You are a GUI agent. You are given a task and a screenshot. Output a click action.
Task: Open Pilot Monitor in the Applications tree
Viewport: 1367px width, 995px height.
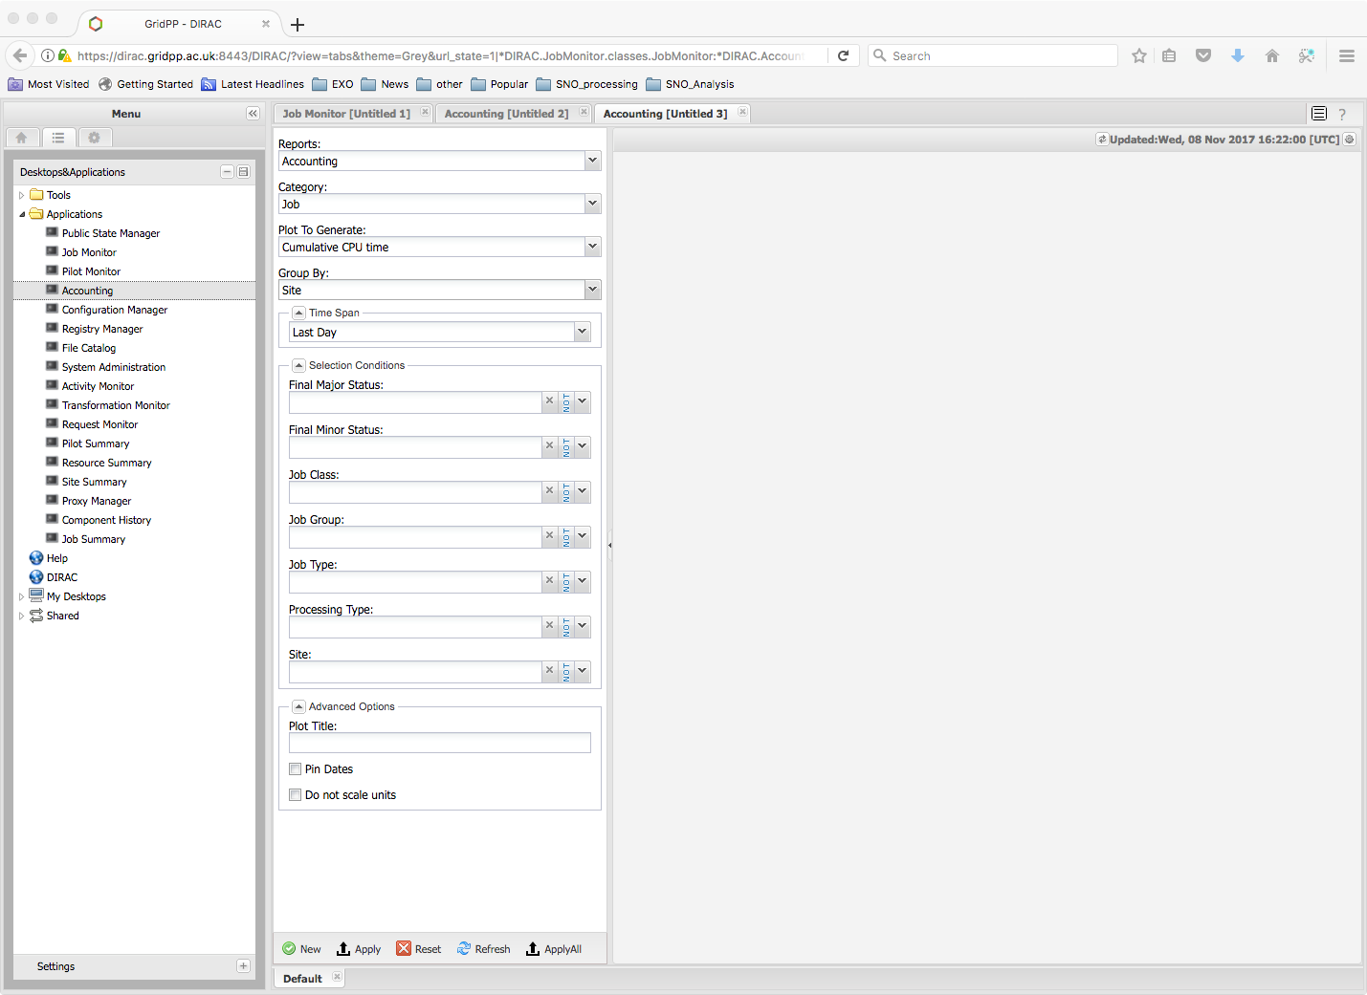pyautogui.click(x=91, y=271)
